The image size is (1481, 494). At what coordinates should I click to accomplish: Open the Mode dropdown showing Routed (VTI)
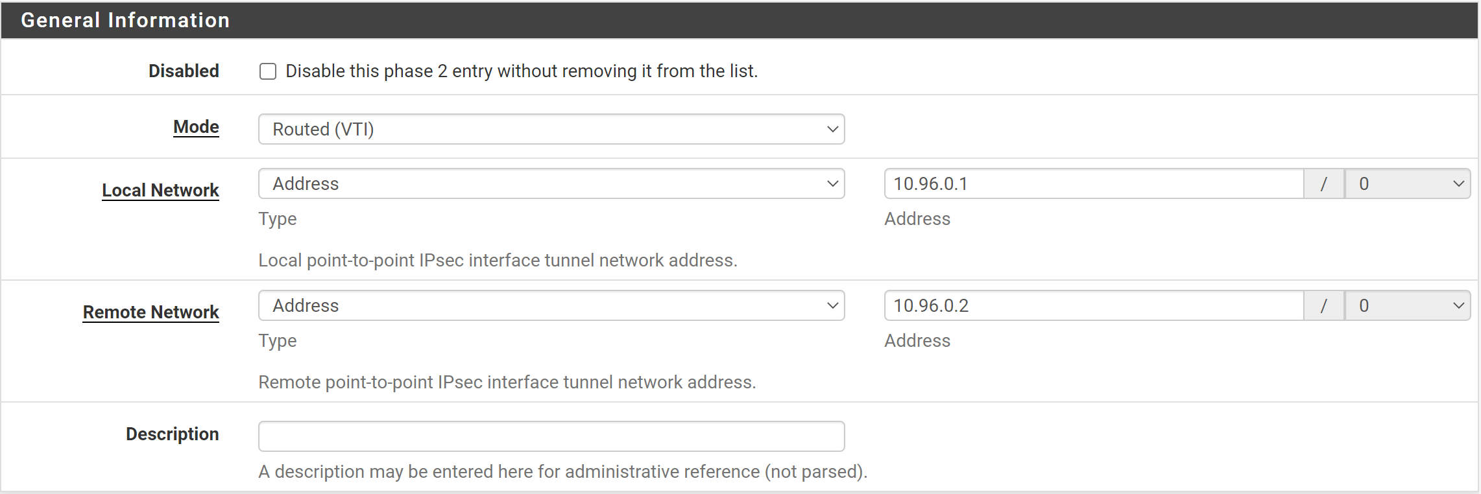pos(551,129)
